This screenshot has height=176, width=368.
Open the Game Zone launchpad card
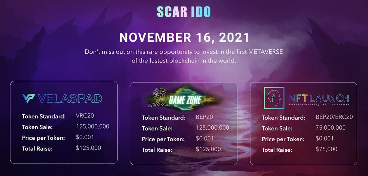click(x=184, y=124)
